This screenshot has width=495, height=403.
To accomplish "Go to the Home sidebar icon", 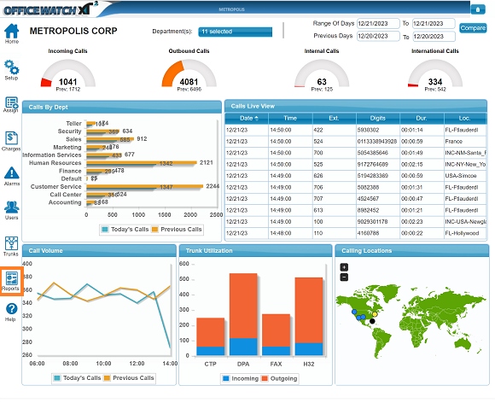I will (x=12, y=33).
